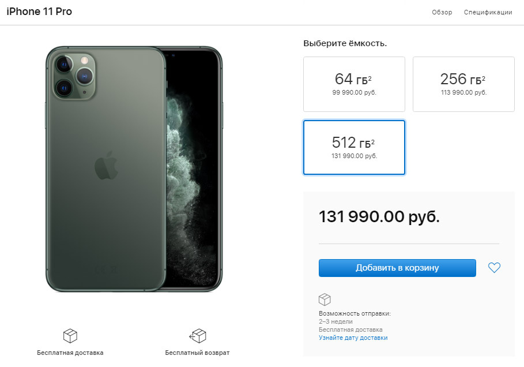
Task: Select the 64 ГБ capacity option
Action: [355, 84]
